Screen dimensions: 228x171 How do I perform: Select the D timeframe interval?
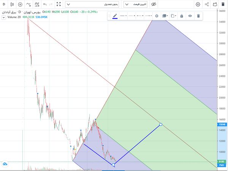pos(4,5)
